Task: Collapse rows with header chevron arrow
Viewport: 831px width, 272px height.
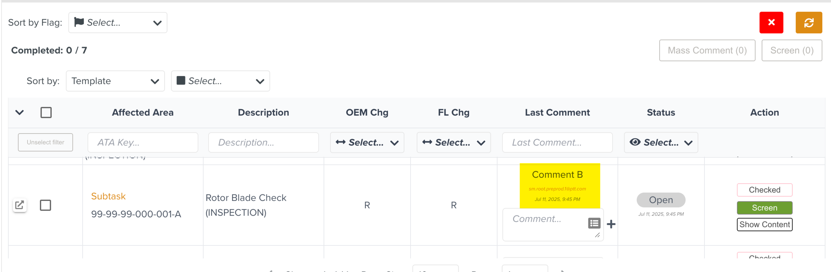Action: point(20,113)
